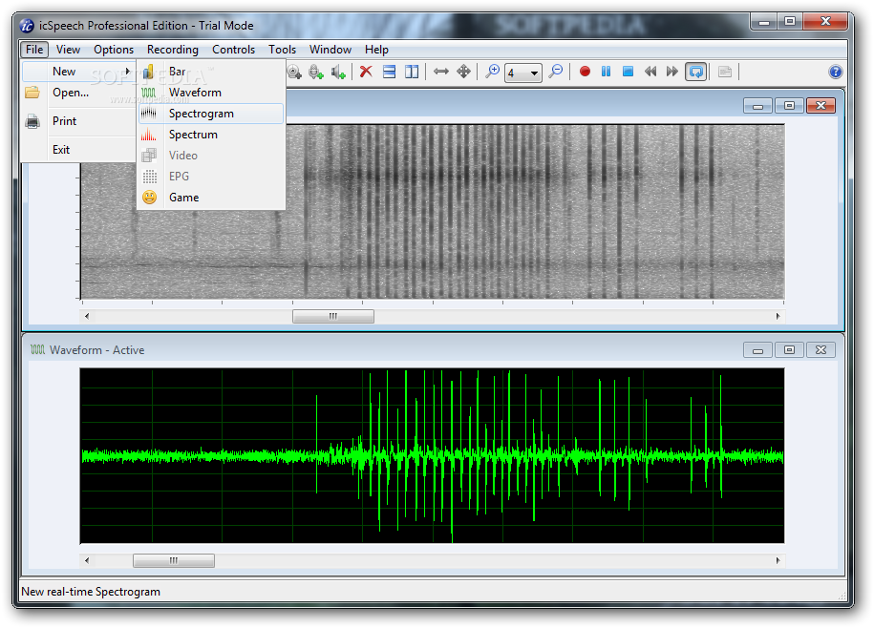
Task: Click the zoom in magnifier icon
Action: (x=492, y=72)
